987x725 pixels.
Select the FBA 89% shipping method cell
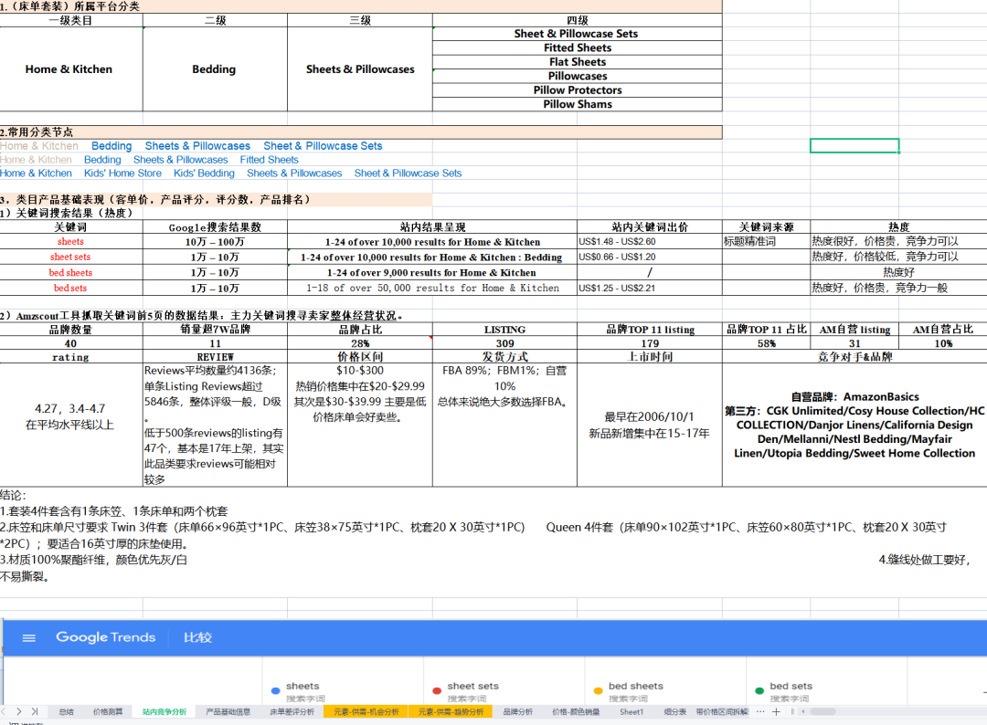[x=504, y=425]
